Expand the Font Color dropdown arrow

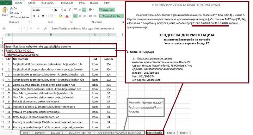click(70, 16)
